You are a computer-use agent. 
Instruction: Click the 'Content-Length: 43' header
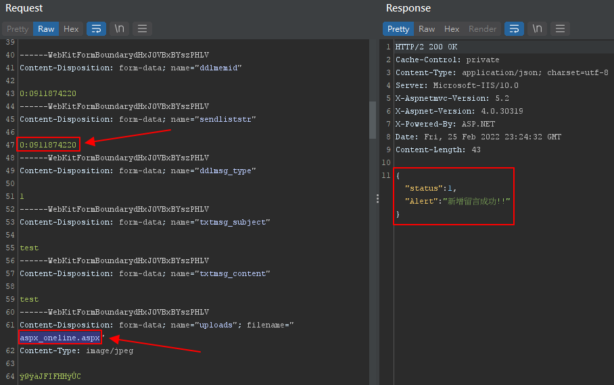point(438,150)
